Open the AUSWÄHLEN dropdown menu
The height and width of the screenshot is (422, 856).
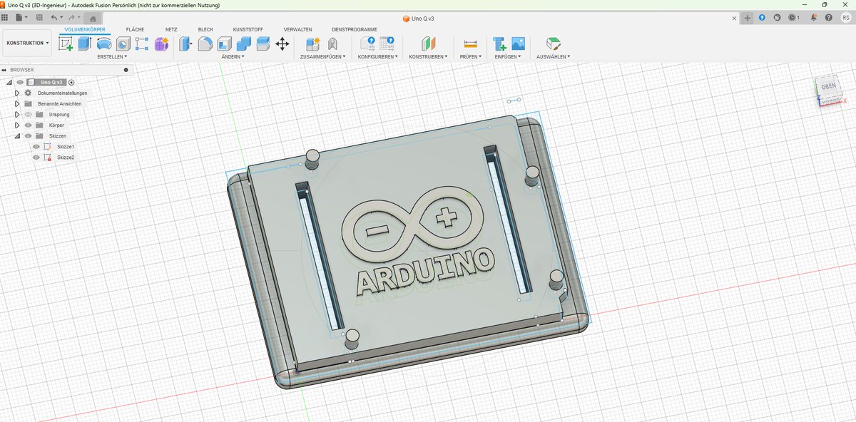[553, 56]
